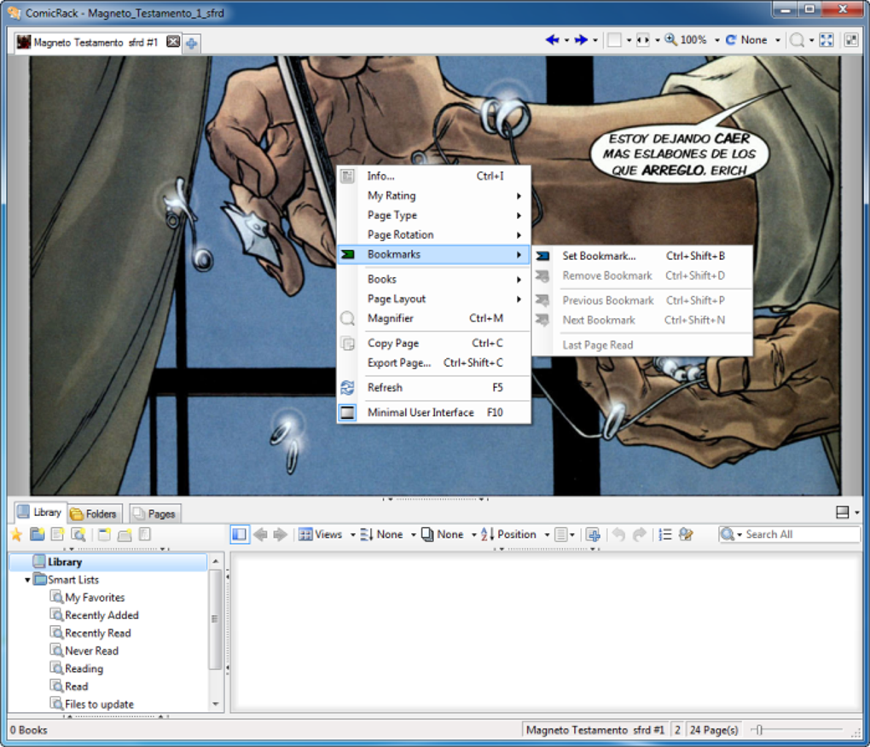Select the Read smart list
Viewport: 870px width, 747px height.
click(x=76, y=686)
